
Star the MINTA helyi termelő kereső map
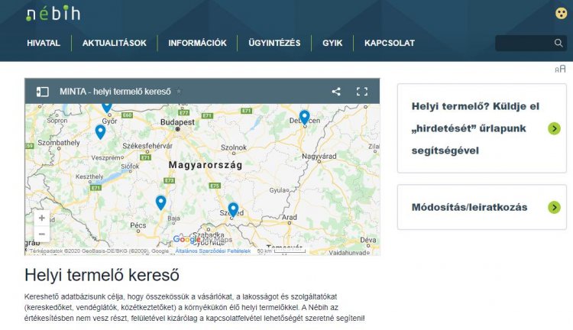179,92
